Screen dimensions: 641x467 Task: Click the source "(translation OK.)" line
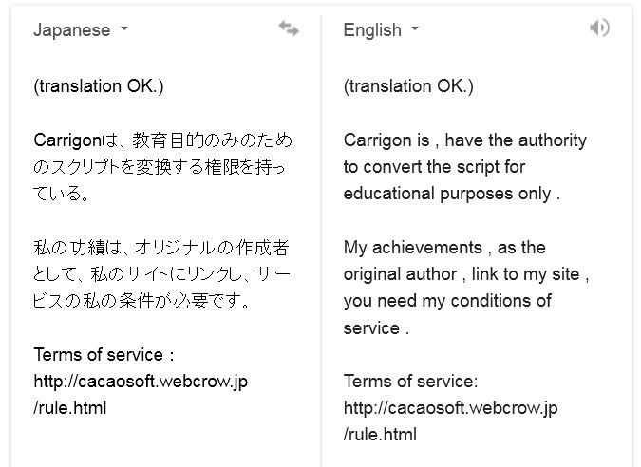pos(99,86)
